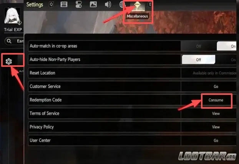This screenshot has width=239, height=164.
Task: Turn off Auto-match in co-op areas
Action: [x=198, y=46]
